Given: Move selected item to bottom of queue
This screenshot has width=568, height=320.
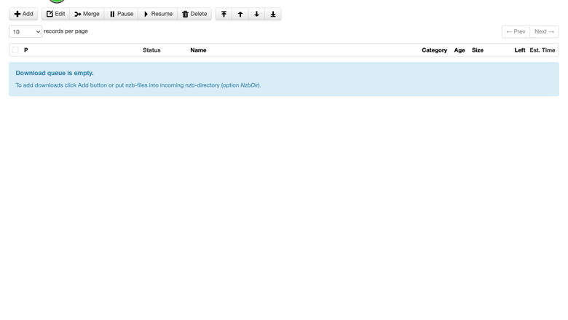Looking at the screenshot, I should [x=273, y=14].
